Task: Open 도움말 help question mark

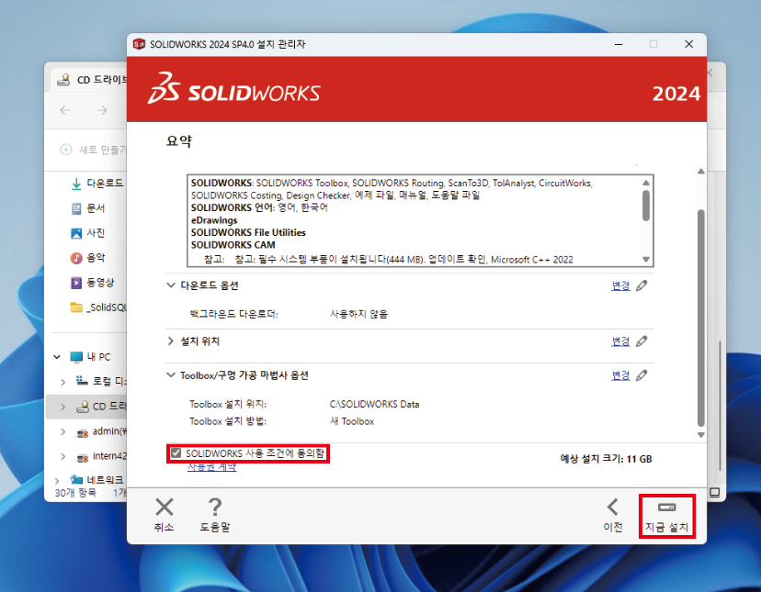Action: (214, 516)
